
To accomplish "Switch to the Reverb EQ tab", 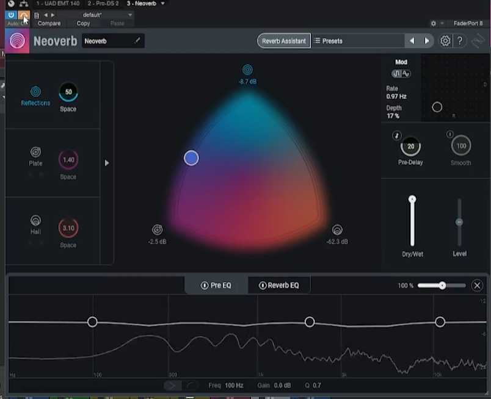I will [278, 285].
